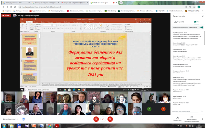The height and width of the screenshot is (129, 206).
Task: Leave the call with the red hang-up button
Action: (x=103, y=119)
